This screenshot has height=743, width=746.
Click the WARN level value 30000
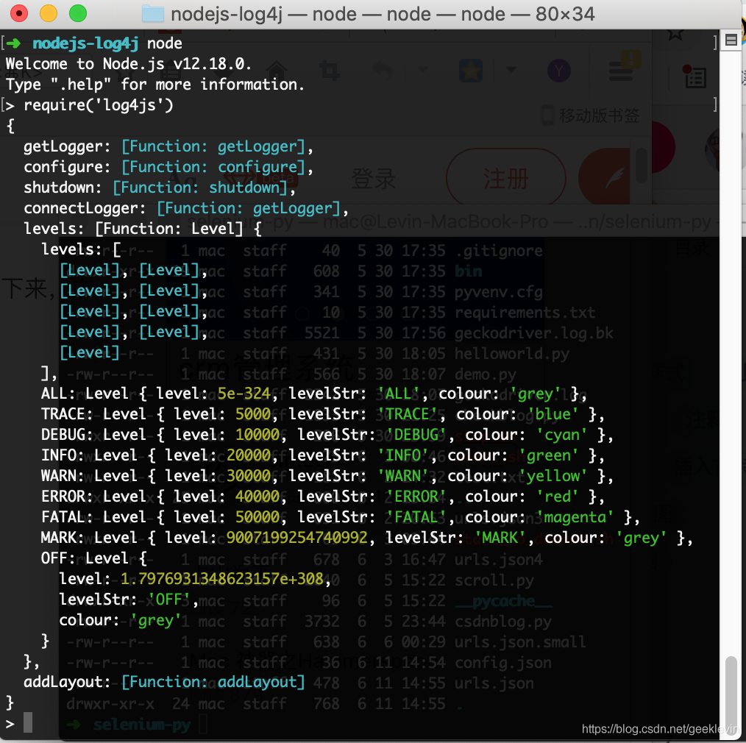(x=249, y=476)
